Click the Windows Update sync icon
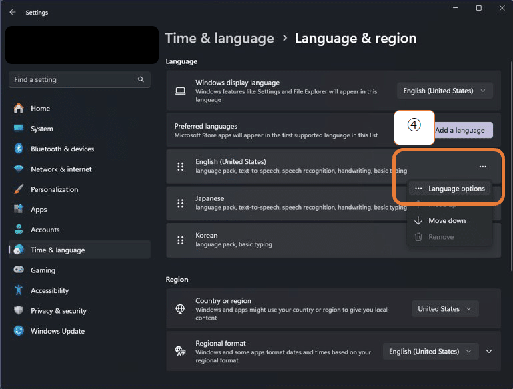The height and width of the screenshot is (389, 513). 19,331
